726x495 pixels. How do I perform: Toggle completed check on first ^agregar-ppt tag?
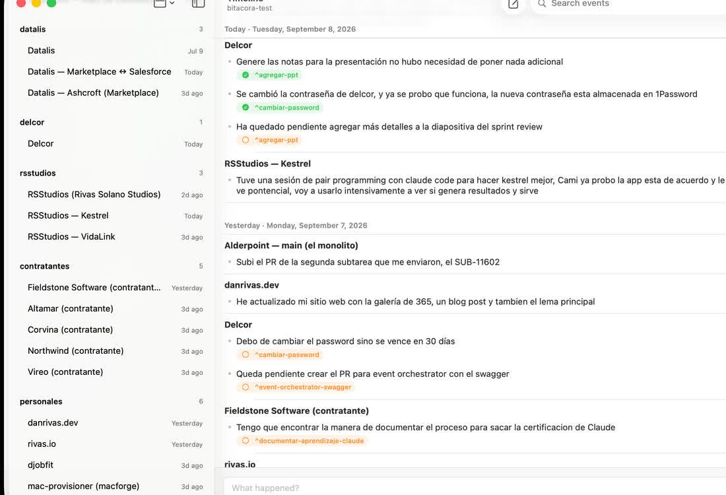tap(246, 75)
